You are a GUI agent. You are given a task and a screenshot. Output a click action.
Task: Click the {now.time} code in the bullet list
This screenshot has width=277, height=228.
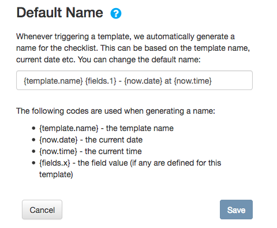click(x=58, y=151)
